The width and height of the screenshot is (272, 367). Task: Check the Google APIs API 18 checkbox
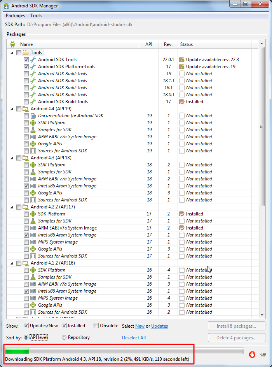(26, 193)
